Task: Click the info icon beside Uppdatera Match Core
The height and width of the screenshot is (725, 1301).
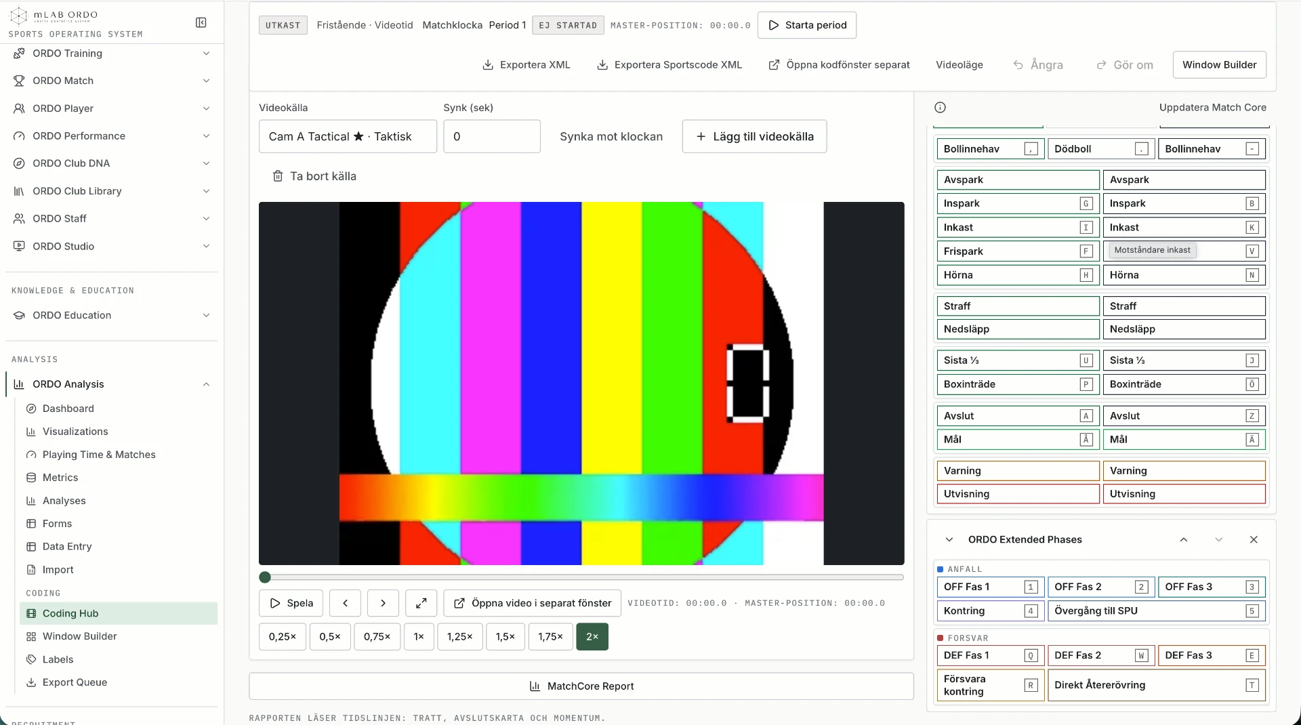Action: pos(940,107)
